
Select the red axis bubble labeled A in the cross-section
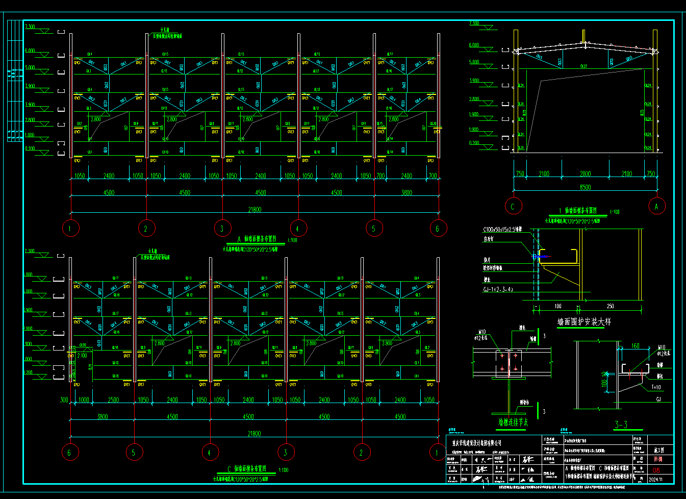pyautogui.click(x=656, y=206)
